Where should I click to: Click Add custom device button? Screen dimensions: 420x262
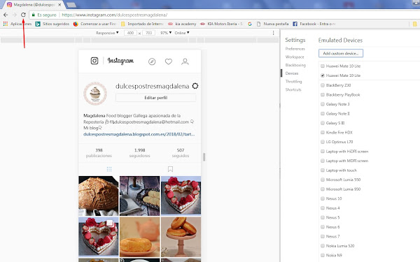tap(341, 54)
